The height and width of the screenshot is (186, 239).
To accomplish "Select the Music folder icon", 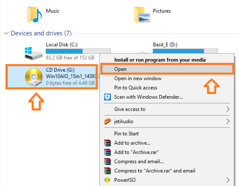I will point(34,15).
